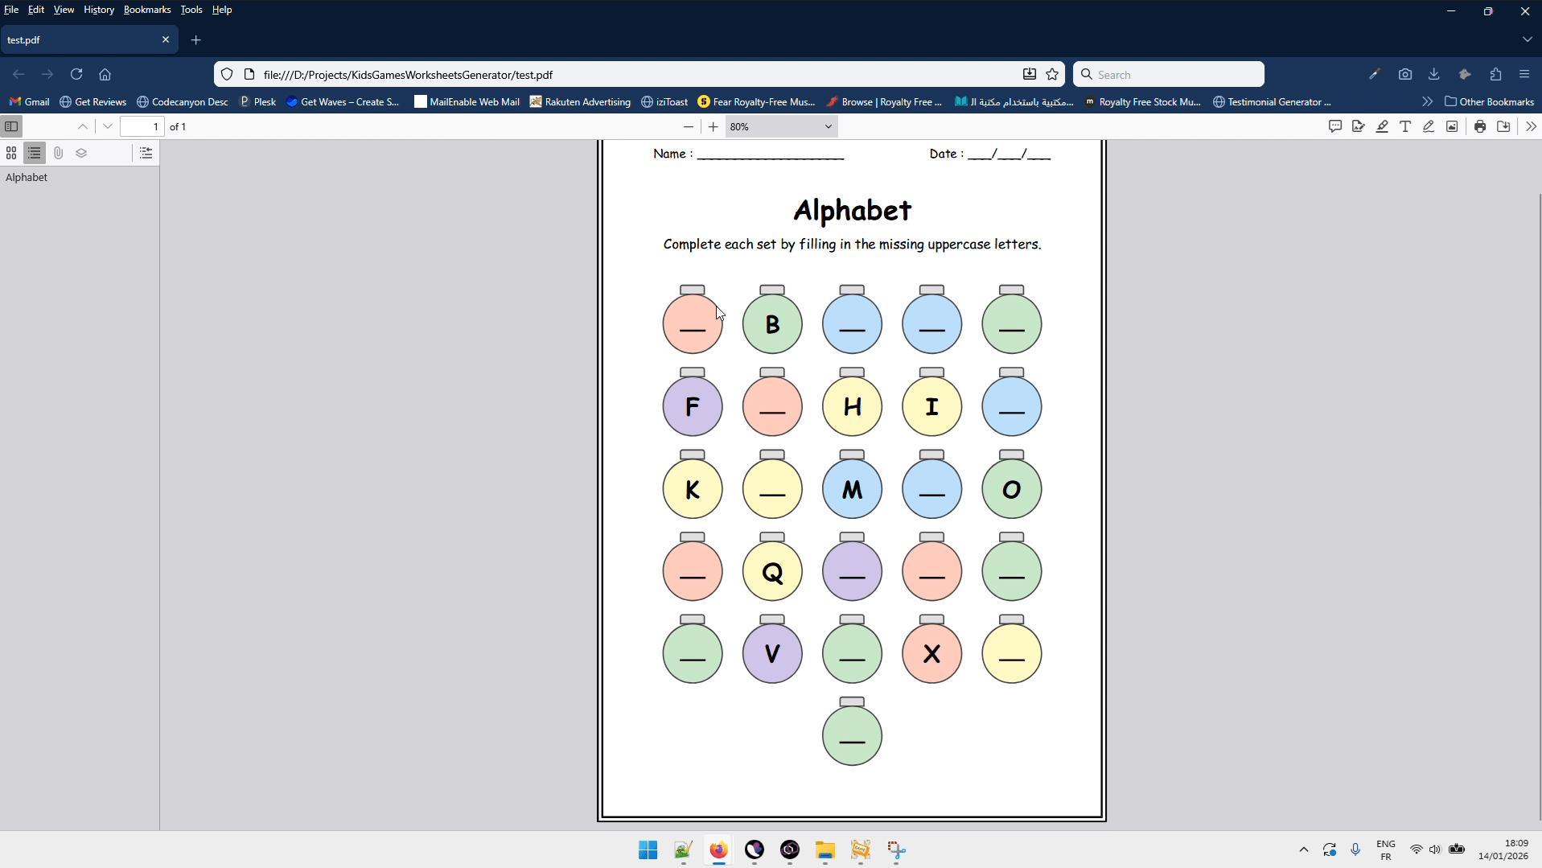
Task: Show attachments in the sidebar
Action: (58, 153)
